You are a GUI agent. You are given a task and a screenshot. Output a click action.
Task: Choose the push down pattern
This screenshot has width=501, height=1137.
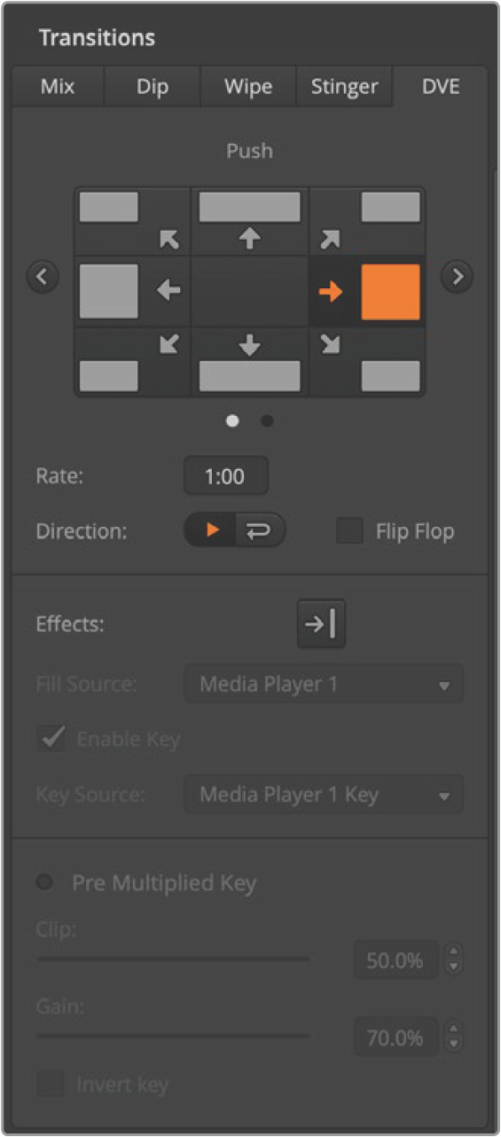pos(249,362)
